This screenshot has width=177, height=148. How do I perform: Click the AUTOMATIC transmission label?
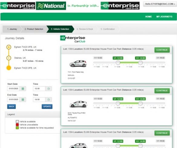pyautogui.click(x=72, y=118)
